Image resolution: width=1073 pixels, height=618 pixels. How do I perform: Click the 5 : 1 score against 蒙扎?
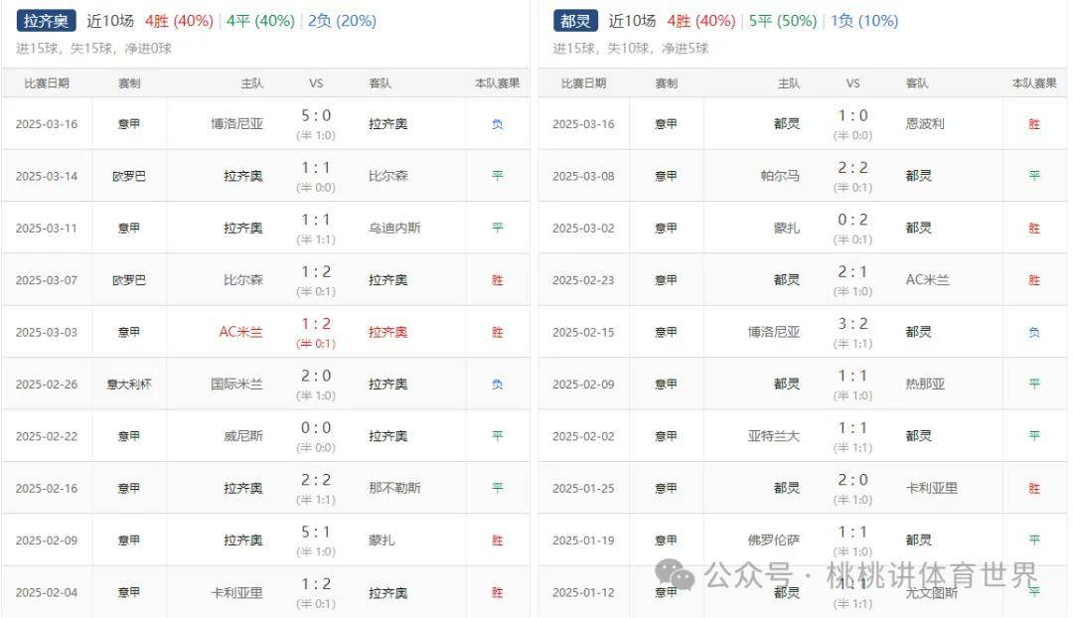tap(316, 532)
